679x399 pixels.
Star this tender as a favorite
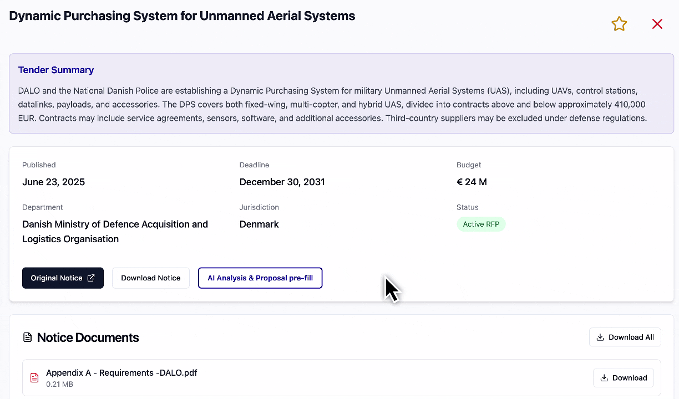pos(619,24)
